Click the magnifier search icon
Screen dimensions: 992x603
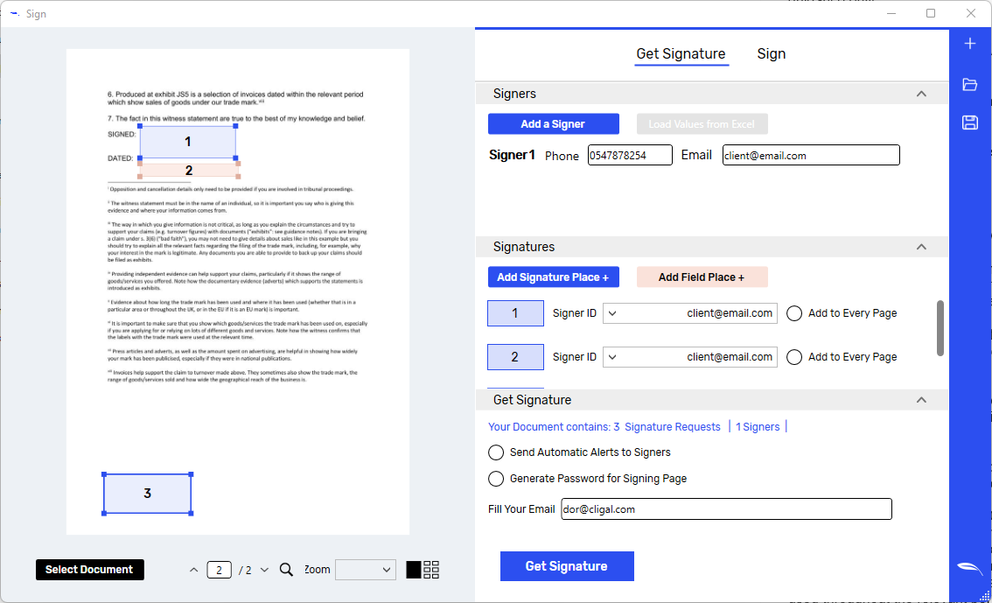coord(286,570)
